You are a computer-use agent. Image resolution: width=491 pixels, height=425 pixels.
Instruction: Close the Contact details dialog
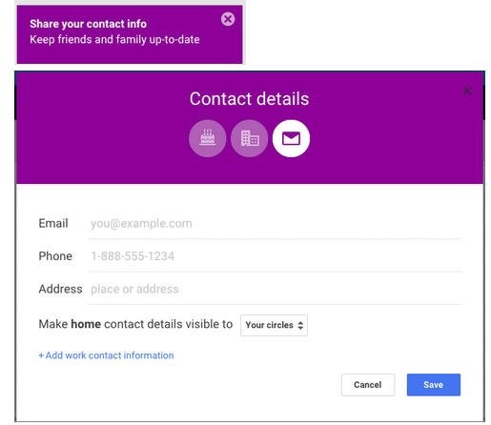tap(467, 91)
